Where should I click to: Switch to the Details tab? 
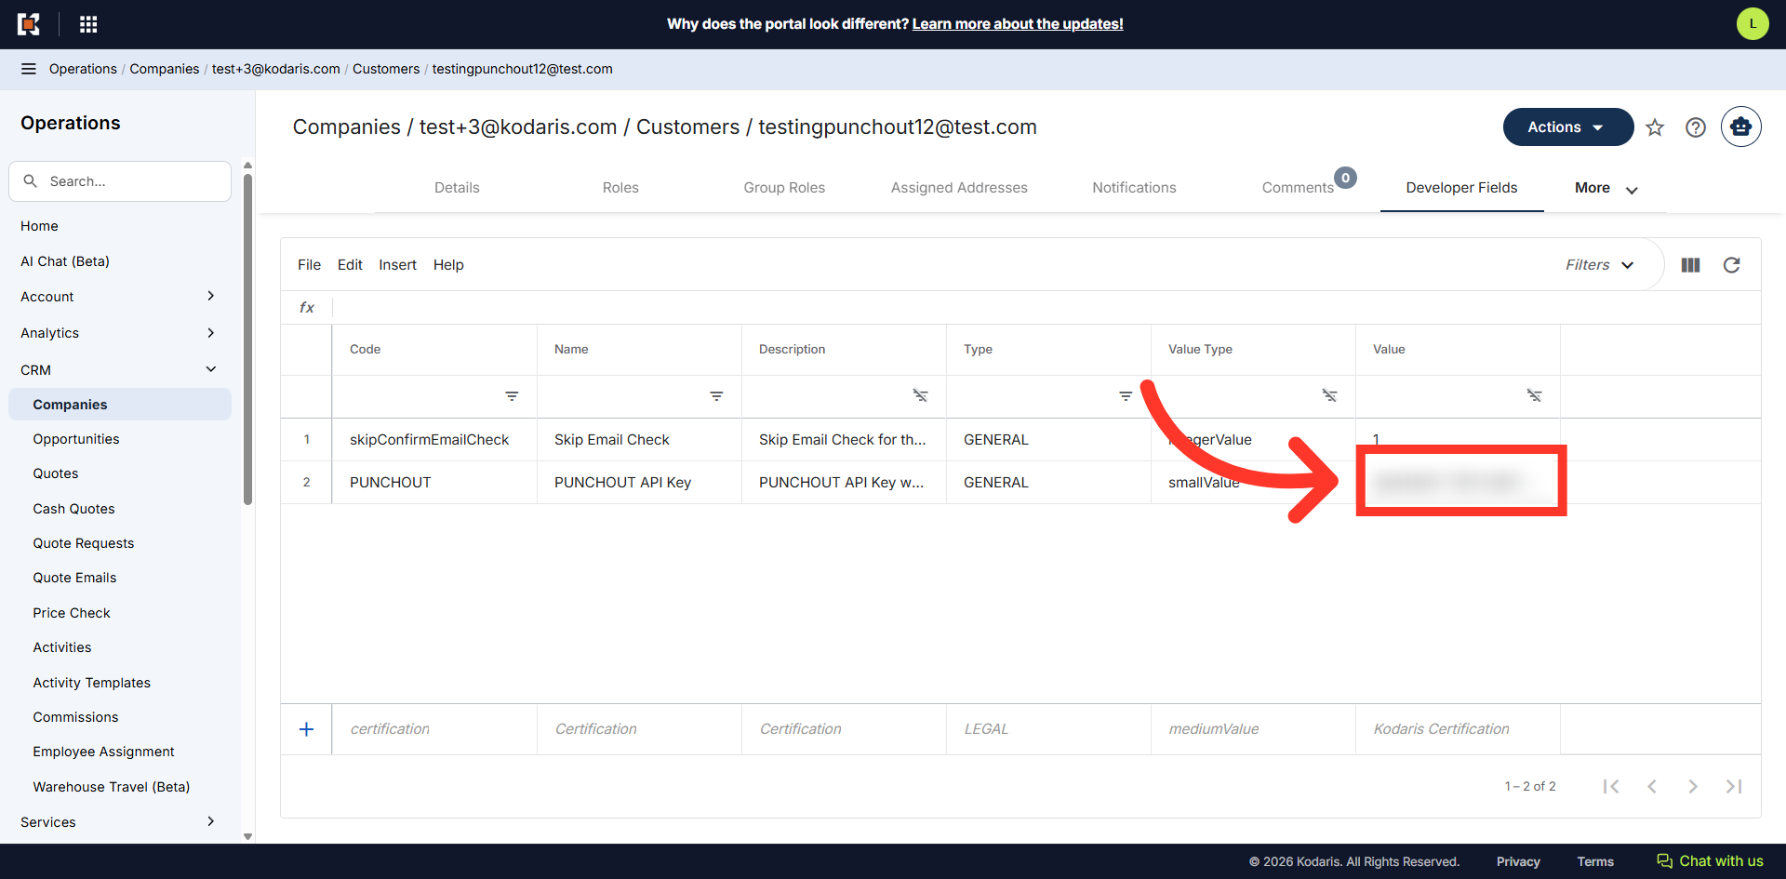(x=457, y=188)
